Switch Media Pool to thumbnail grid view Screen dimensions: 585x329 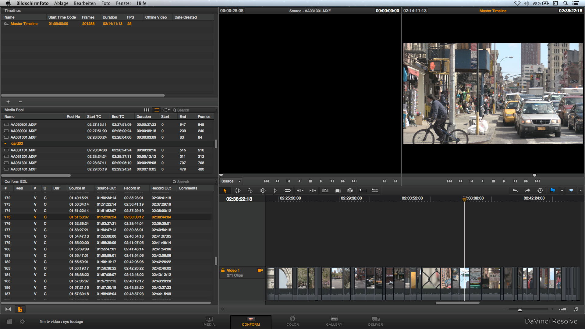click(x=147, y=110)
